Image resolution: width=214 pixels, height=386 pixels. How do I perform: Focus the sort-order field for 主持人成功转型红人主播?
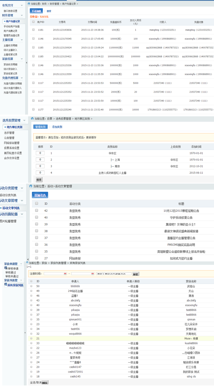click(40, 172)
